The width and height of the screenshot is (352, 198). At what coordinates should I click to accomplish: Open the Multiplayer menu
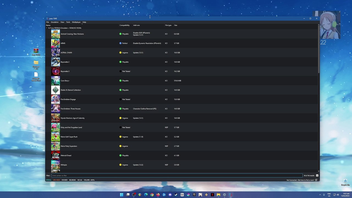click(x=76, y=22)
